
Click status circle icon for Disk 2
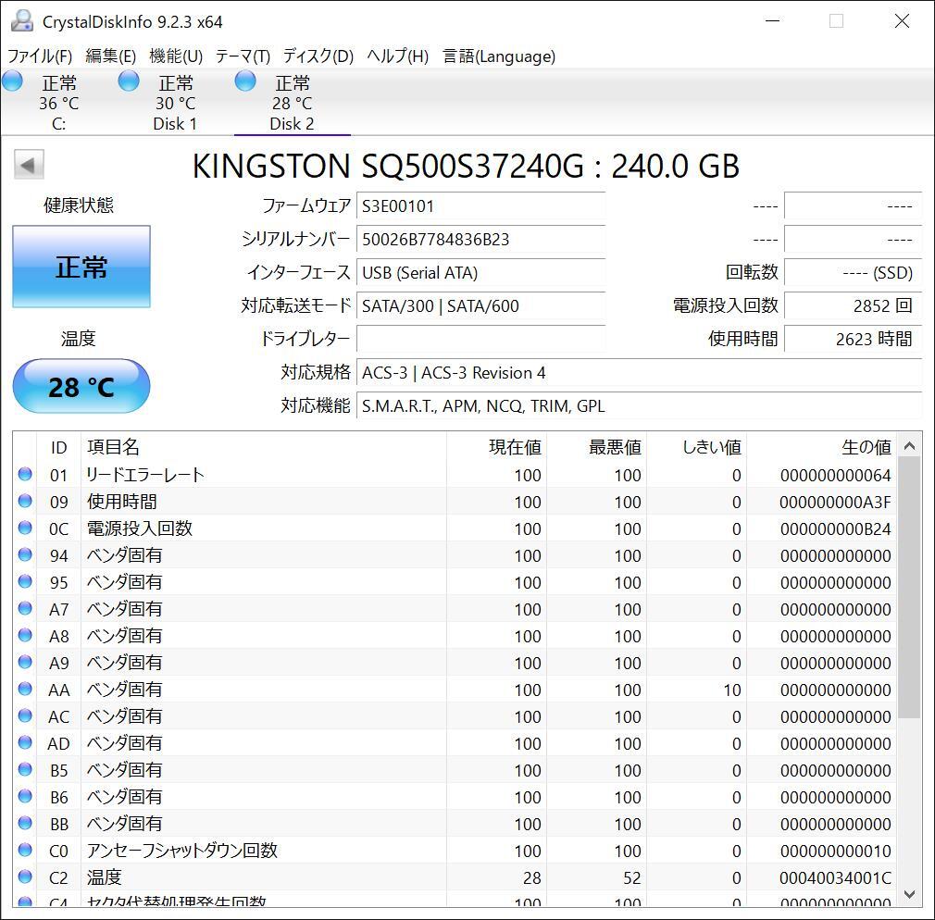click(x=245, y=81)
